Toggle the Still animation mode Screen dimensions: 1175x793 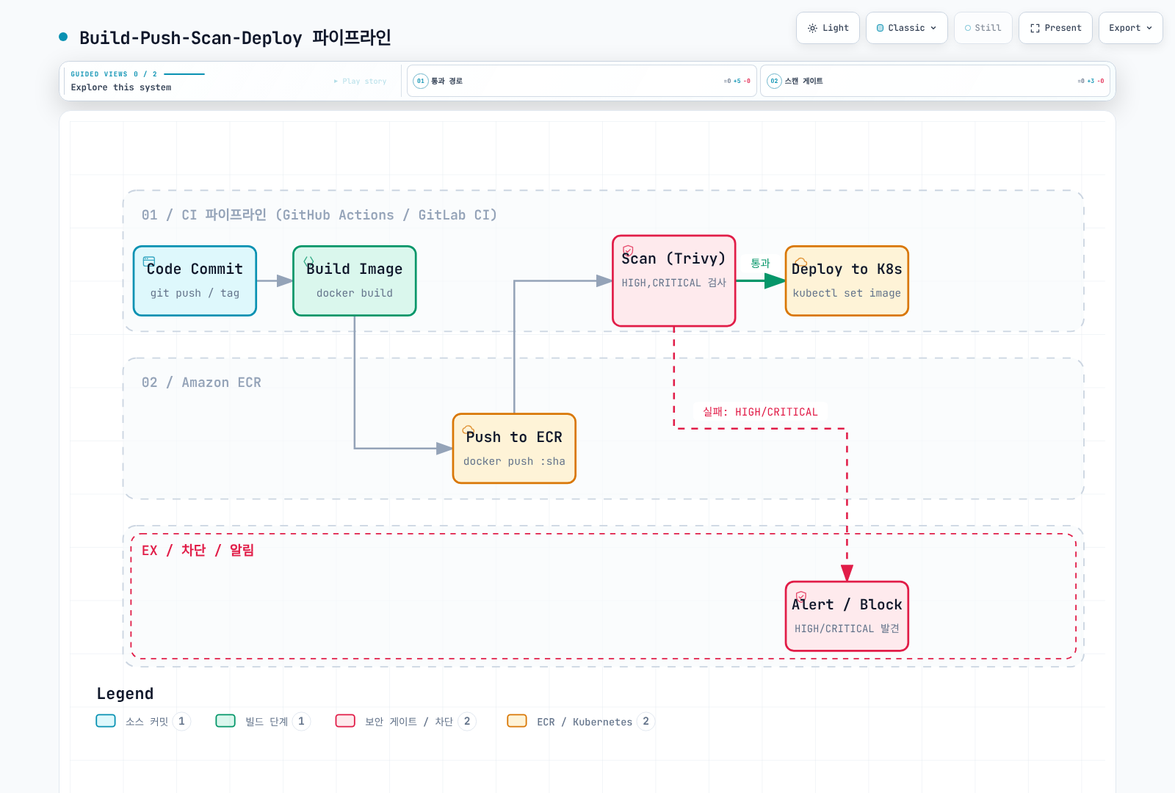tap(983, 28)
